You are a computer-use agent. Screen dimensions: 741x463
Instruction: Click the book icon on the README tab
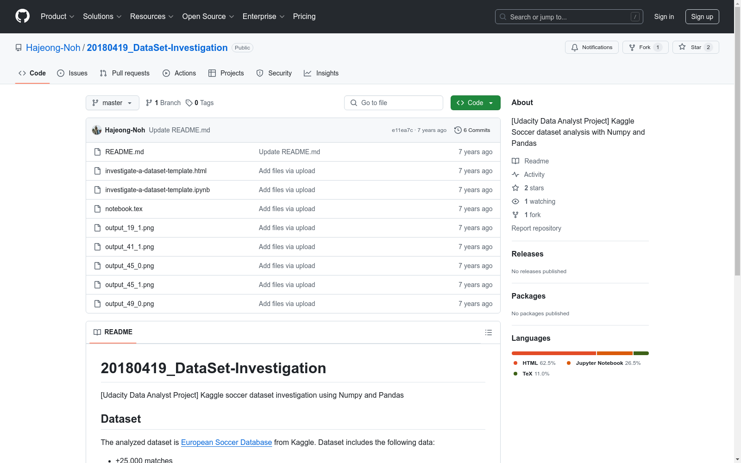(97, 332)
